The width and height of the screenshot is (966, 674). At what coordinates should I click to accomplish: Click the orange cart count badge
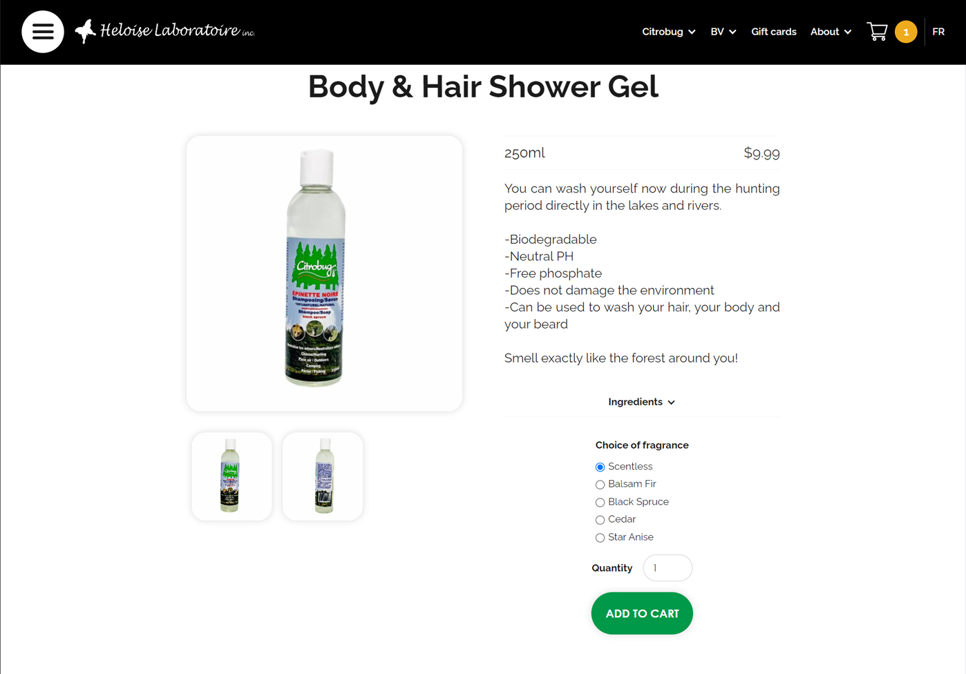coord(906,32)
